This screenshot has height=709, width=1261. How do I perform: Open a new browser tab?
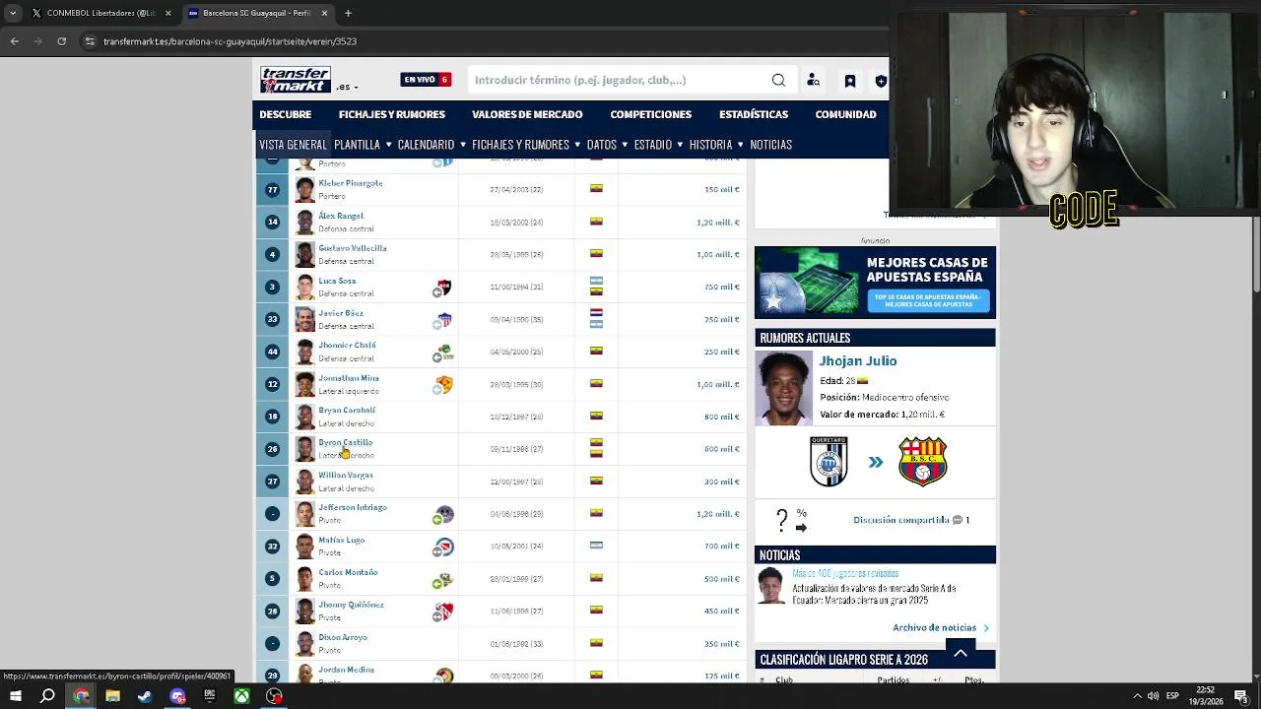348,13
